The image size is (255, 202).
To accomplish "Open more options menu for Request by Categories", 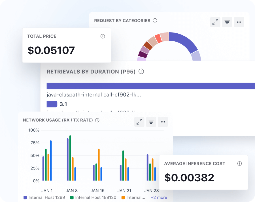I will coord(239,22).
